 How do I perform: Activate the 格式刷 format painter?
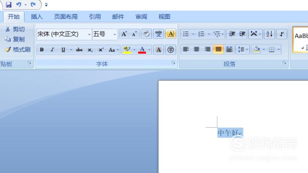click(18, 49)
